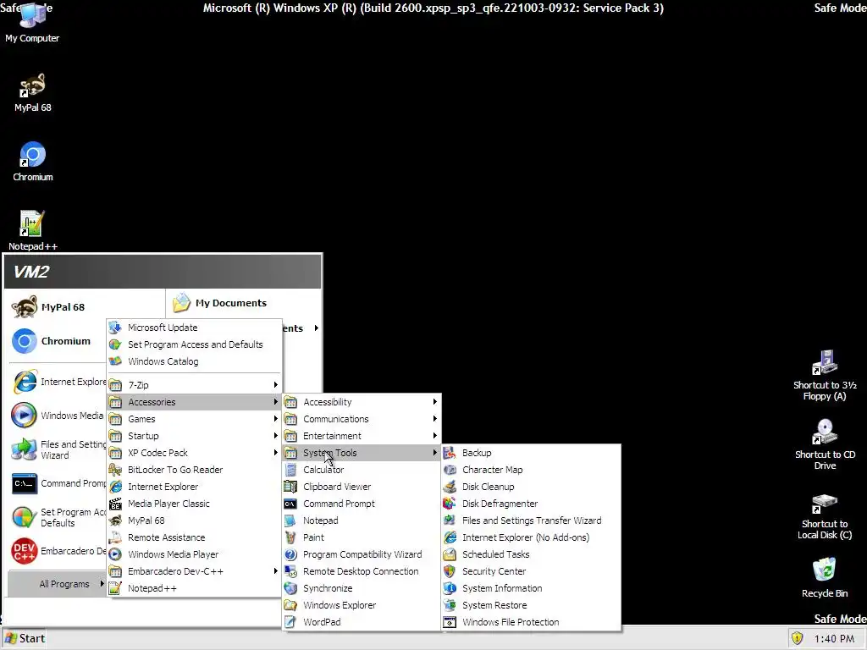Click the Media Player Classic icon
This screenshot has width=867, height=650.
point(115,504)
